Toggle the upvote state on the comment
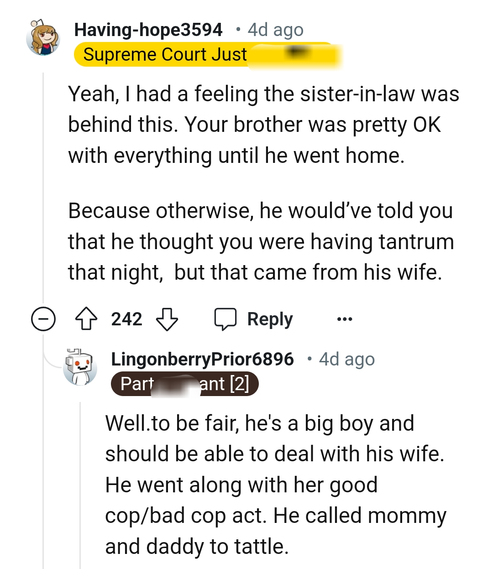The image size is (493, 569). (x=86, y=318)
